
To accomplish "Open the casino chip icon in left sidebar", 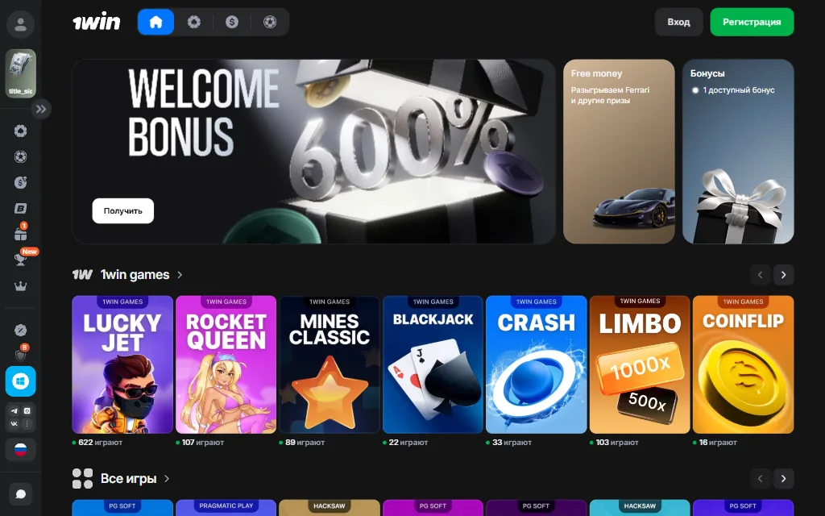I will [20, 131].
